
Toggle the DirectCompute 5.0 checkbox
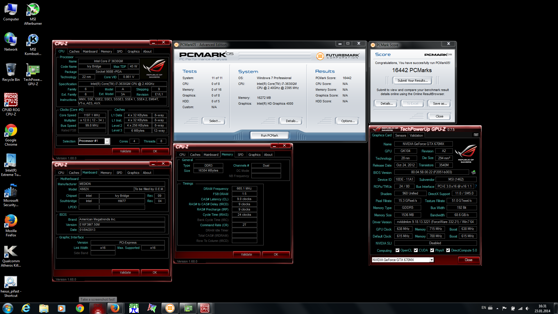click(x=448, y=250)
